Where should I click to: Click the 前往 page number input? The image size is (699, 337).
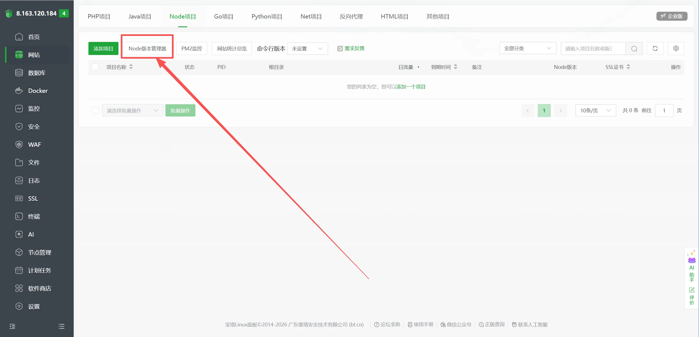pos(664,111)
